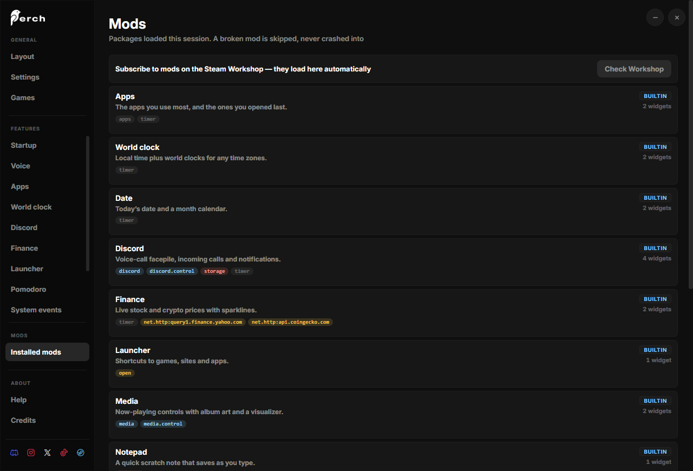Image resolution: width=693 pixels, height=471 pixels.
Task: Click the BUILTIN badge on Media card
Action: (x=655, y=401)
